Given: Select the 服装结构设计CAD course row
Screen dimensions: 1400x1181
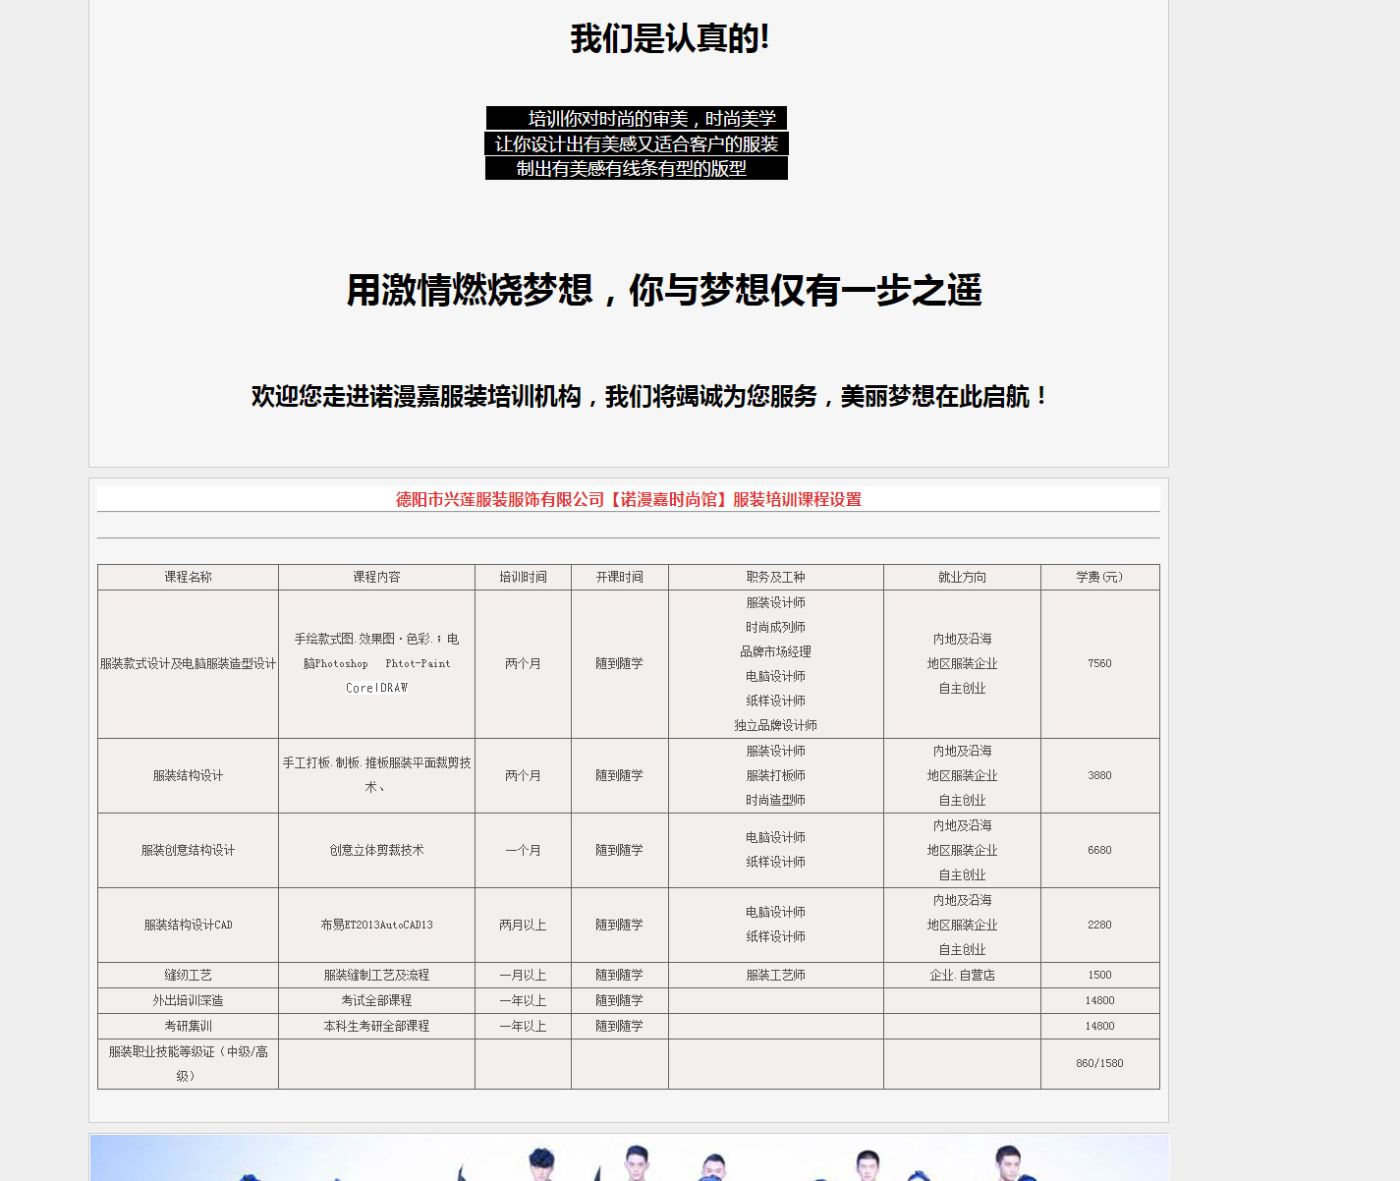Looking at the screenshot, I should [x=188, y=926].
